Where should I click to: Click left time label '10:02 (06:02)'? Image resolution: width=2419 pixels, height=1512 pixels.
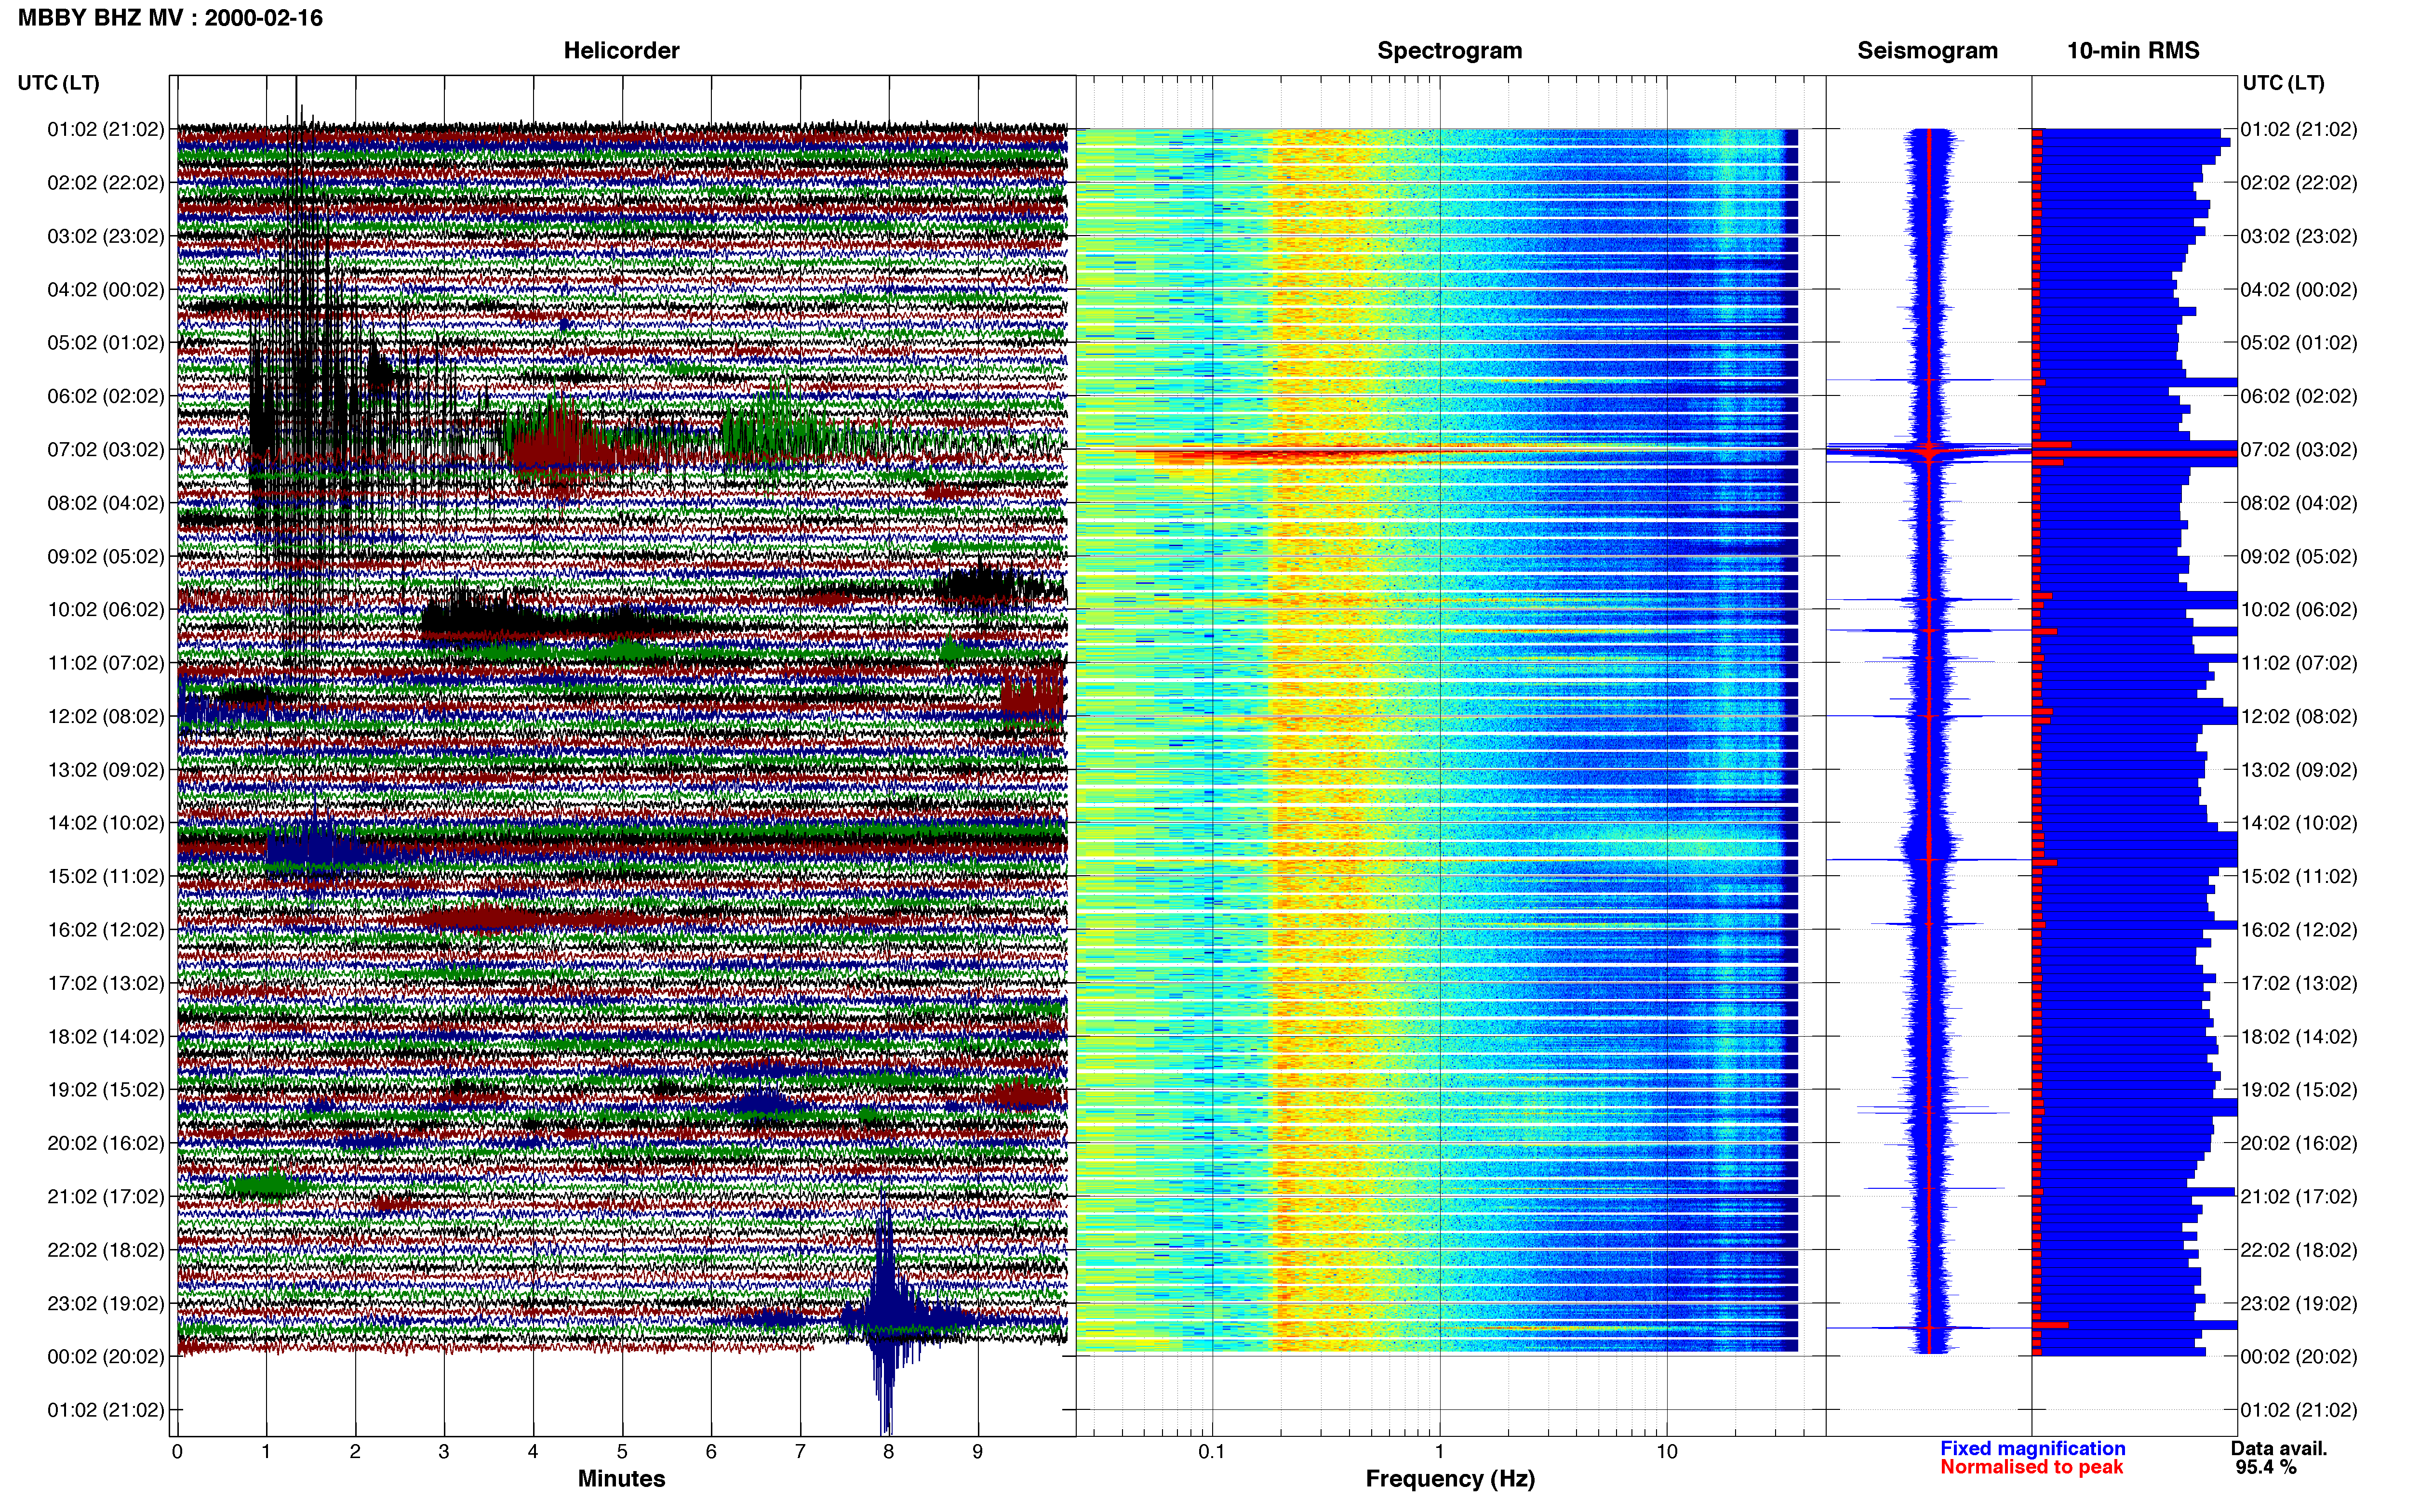tap(106, 610)
